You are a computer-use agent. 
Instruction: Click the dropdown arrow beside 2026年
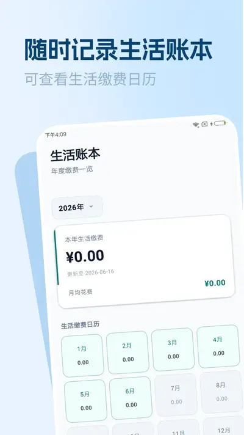pos(91,207)
